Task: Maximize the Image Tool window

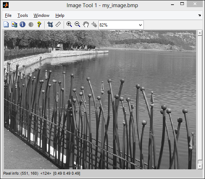Action: pos(182,4)
